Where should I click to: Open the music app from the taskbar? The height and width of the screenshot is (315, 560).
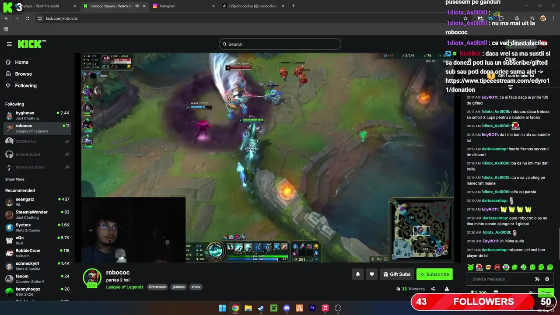(x=325, y=308)
